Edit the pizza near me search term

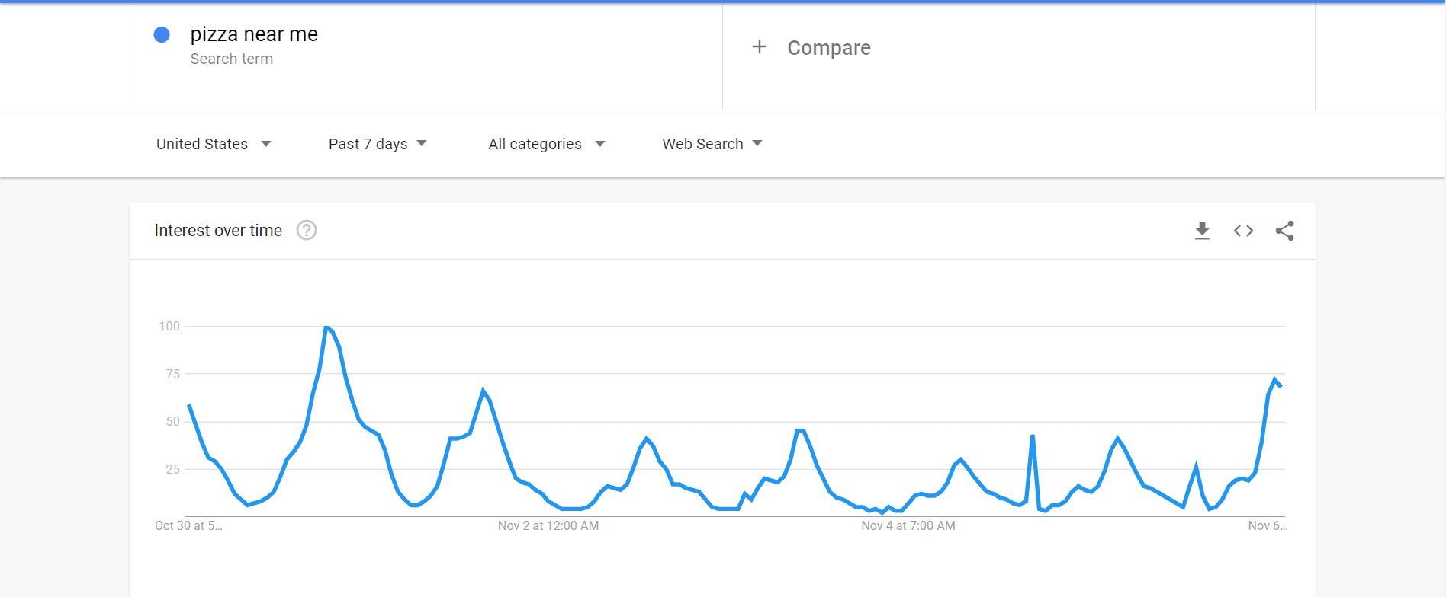pos(254,34)
